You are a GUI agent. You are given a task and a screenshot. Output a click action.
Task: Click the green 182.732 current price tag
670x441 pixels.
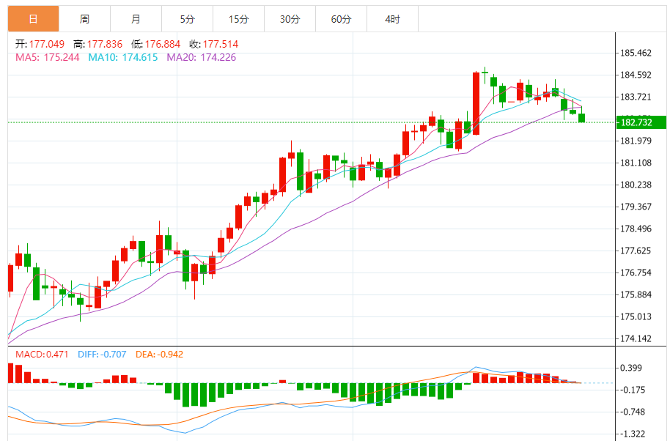[x=638, y=122]
